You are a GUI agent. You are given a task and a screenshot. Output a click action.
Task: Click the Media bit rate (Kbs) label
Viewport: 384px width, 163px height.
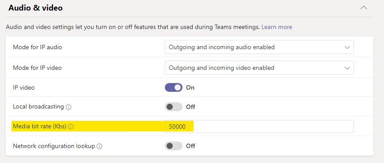point(40,126)
